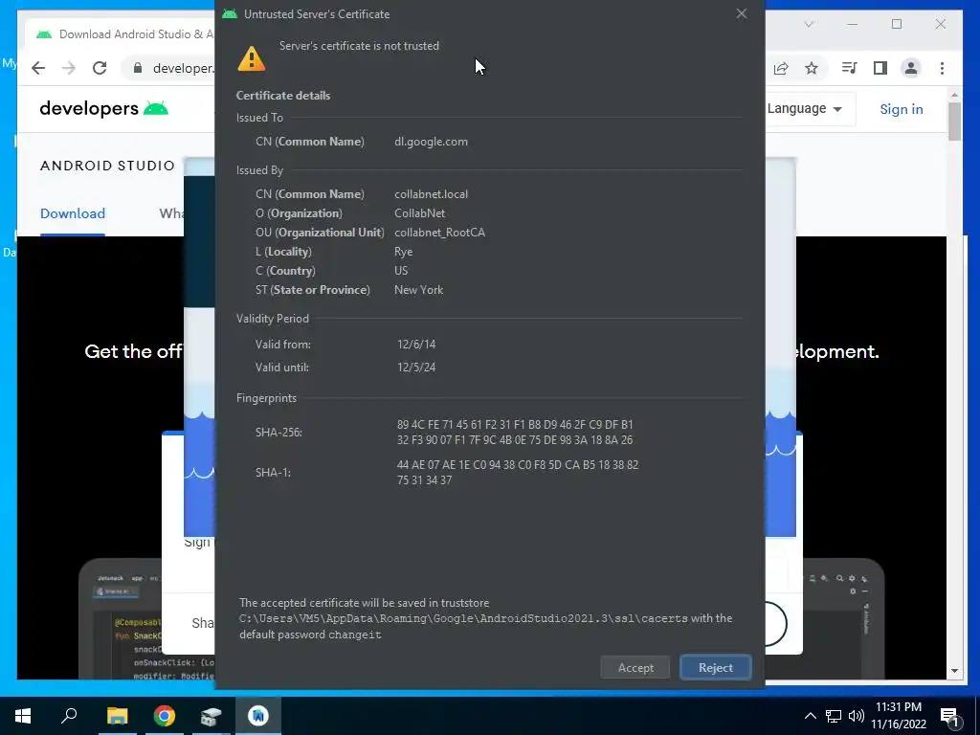Click dl.google.com common name value

tap(431, 142)
